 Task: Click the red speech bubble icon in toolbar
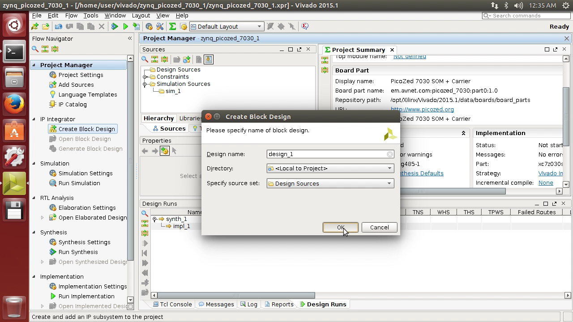[305, 26]
